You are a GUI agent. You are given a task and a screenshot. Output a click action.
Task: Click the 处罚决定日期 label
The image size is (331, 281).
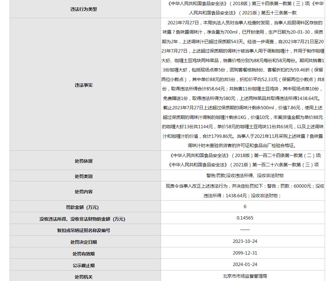pyautogui.click(x=84, y=242)
